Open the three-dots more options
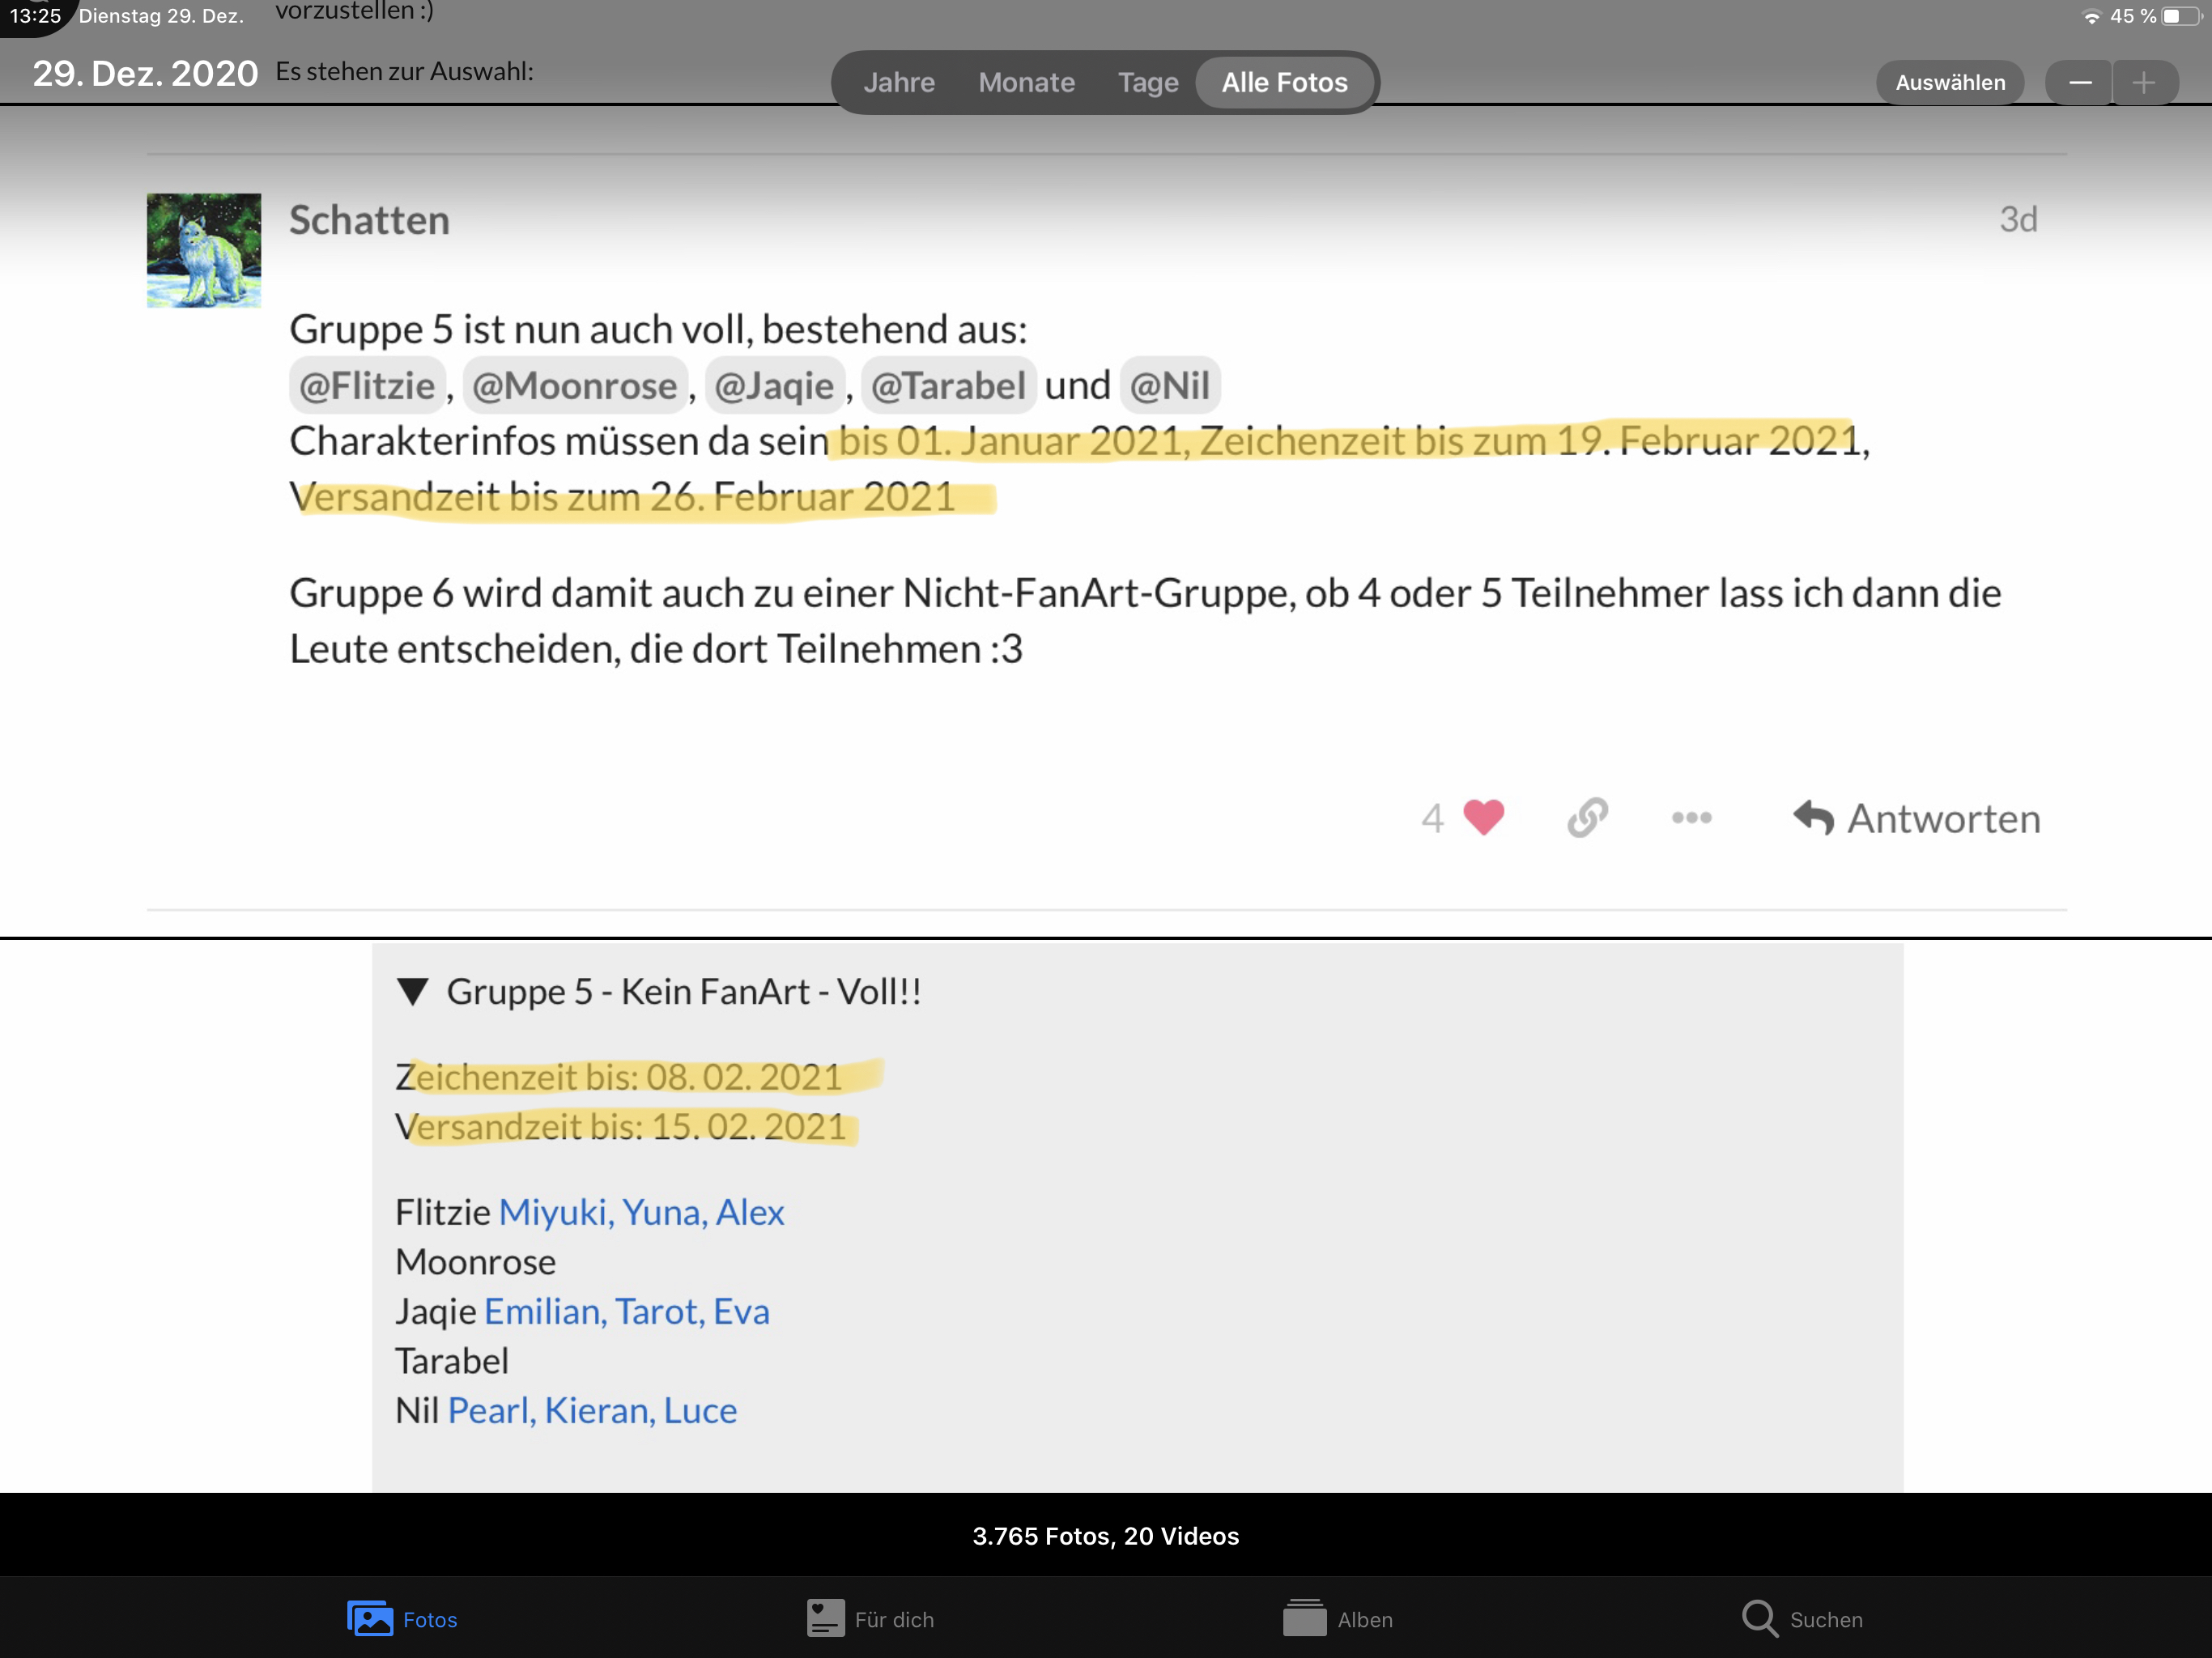The image size is (2212, 1658). [1691, 817]
